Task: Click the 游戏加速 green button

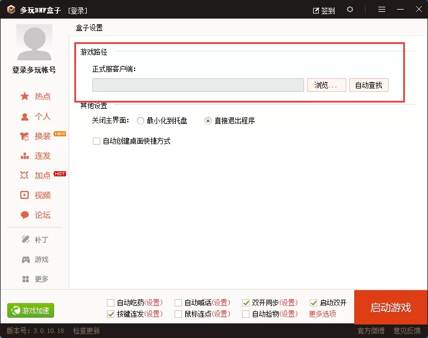Action: click(x=30, y=310)
